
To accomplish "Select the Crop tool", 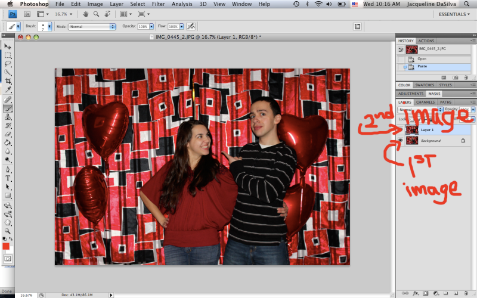I will point(8,81).
